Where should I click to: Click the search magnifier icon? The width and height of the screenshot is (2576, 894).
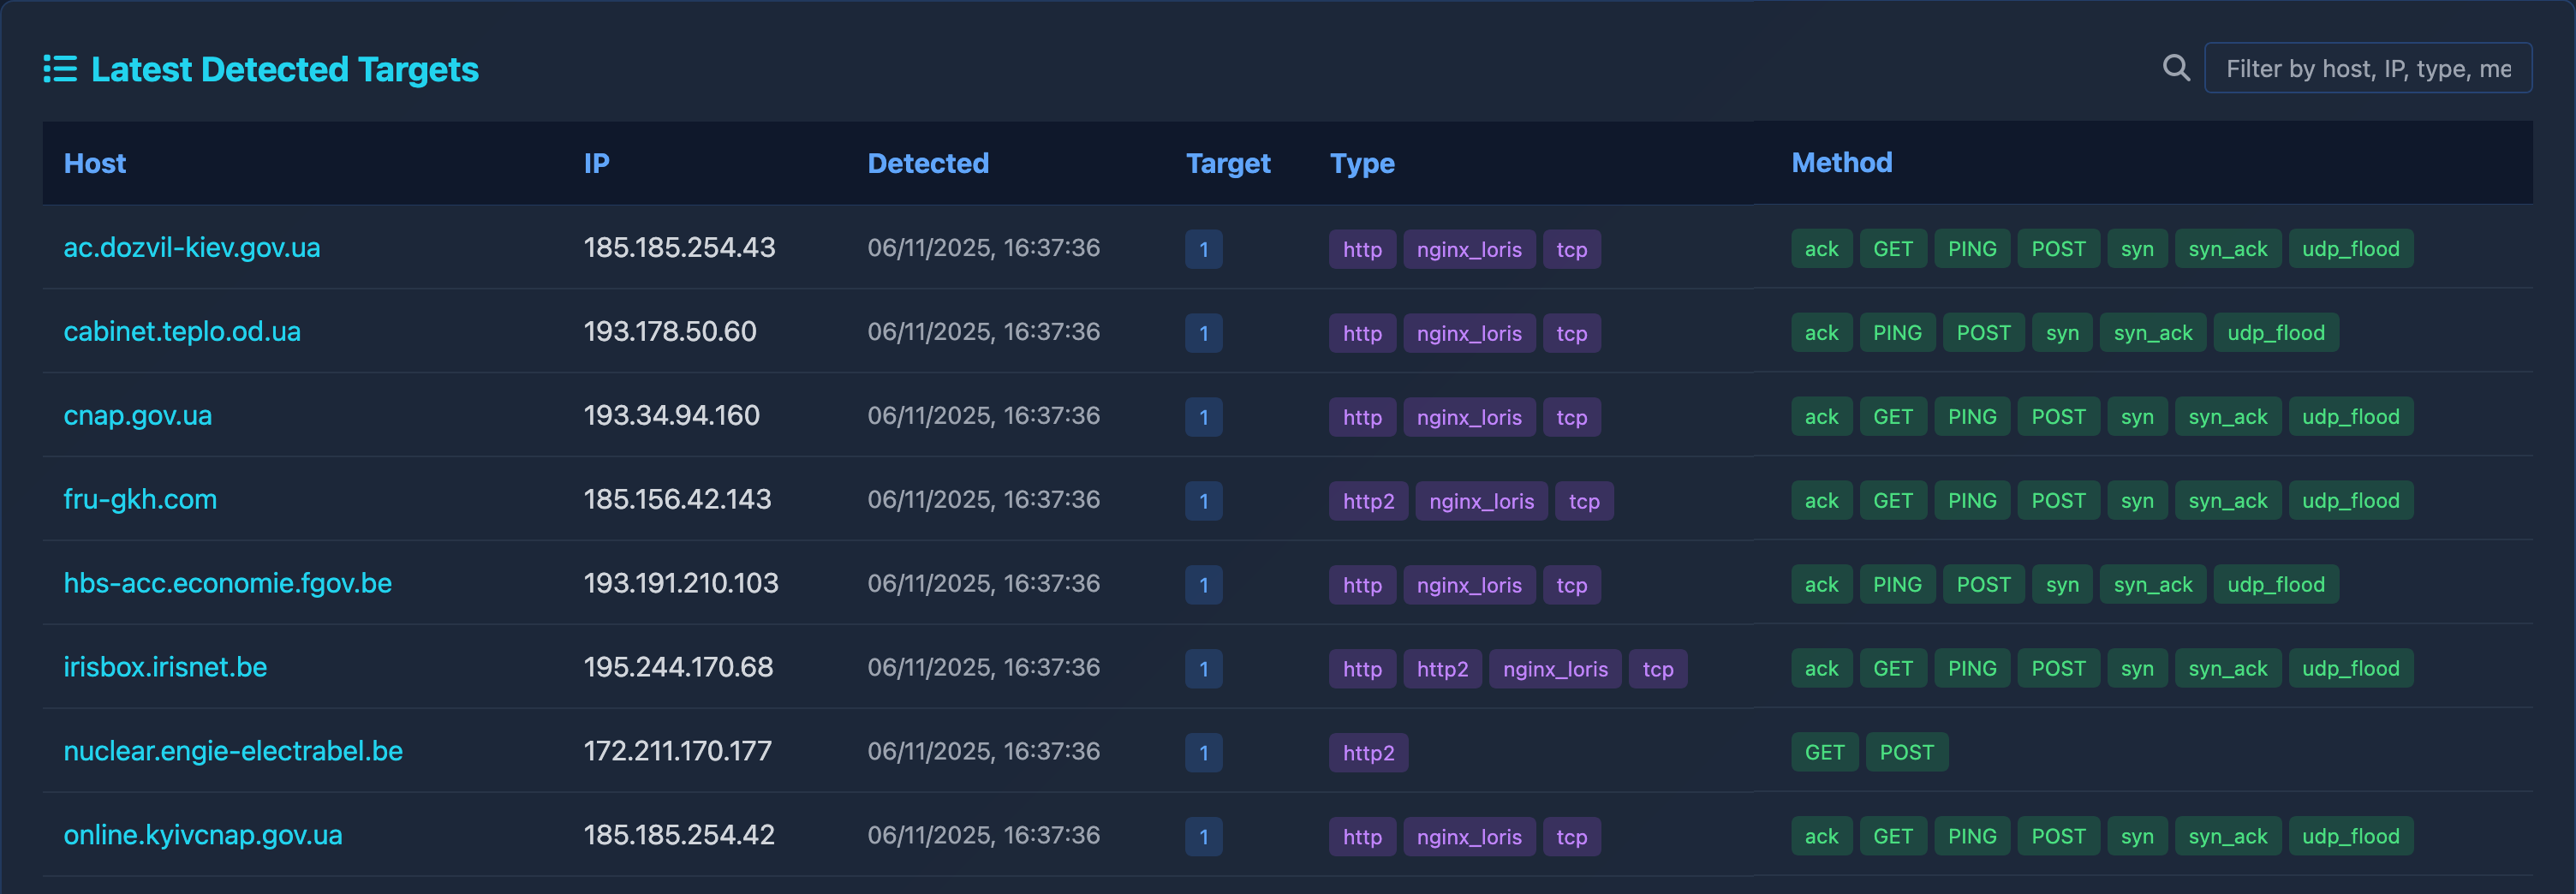[2176, 68]
